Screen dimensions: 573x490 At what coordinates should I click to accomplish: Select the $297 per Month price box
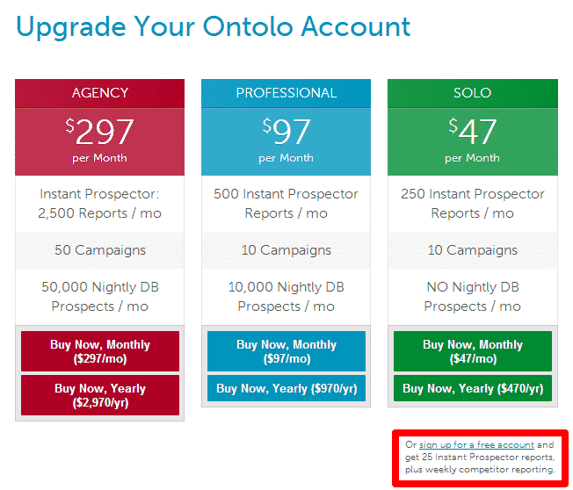pyautogui.click(x=100, y=141)
